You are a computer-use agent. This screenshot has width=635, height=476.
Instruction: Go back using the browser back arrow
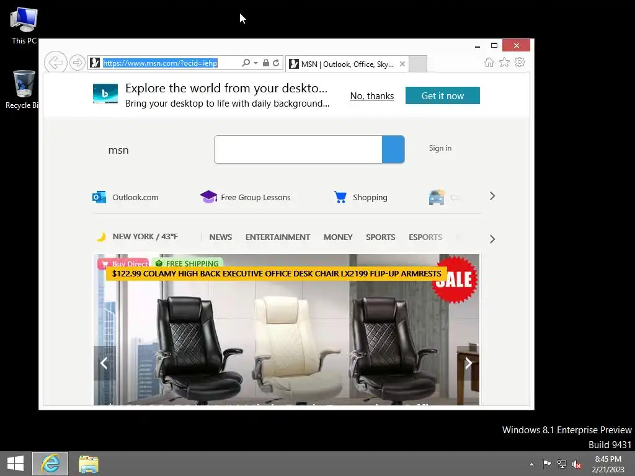pyautogui.click(x=55, y=63)
